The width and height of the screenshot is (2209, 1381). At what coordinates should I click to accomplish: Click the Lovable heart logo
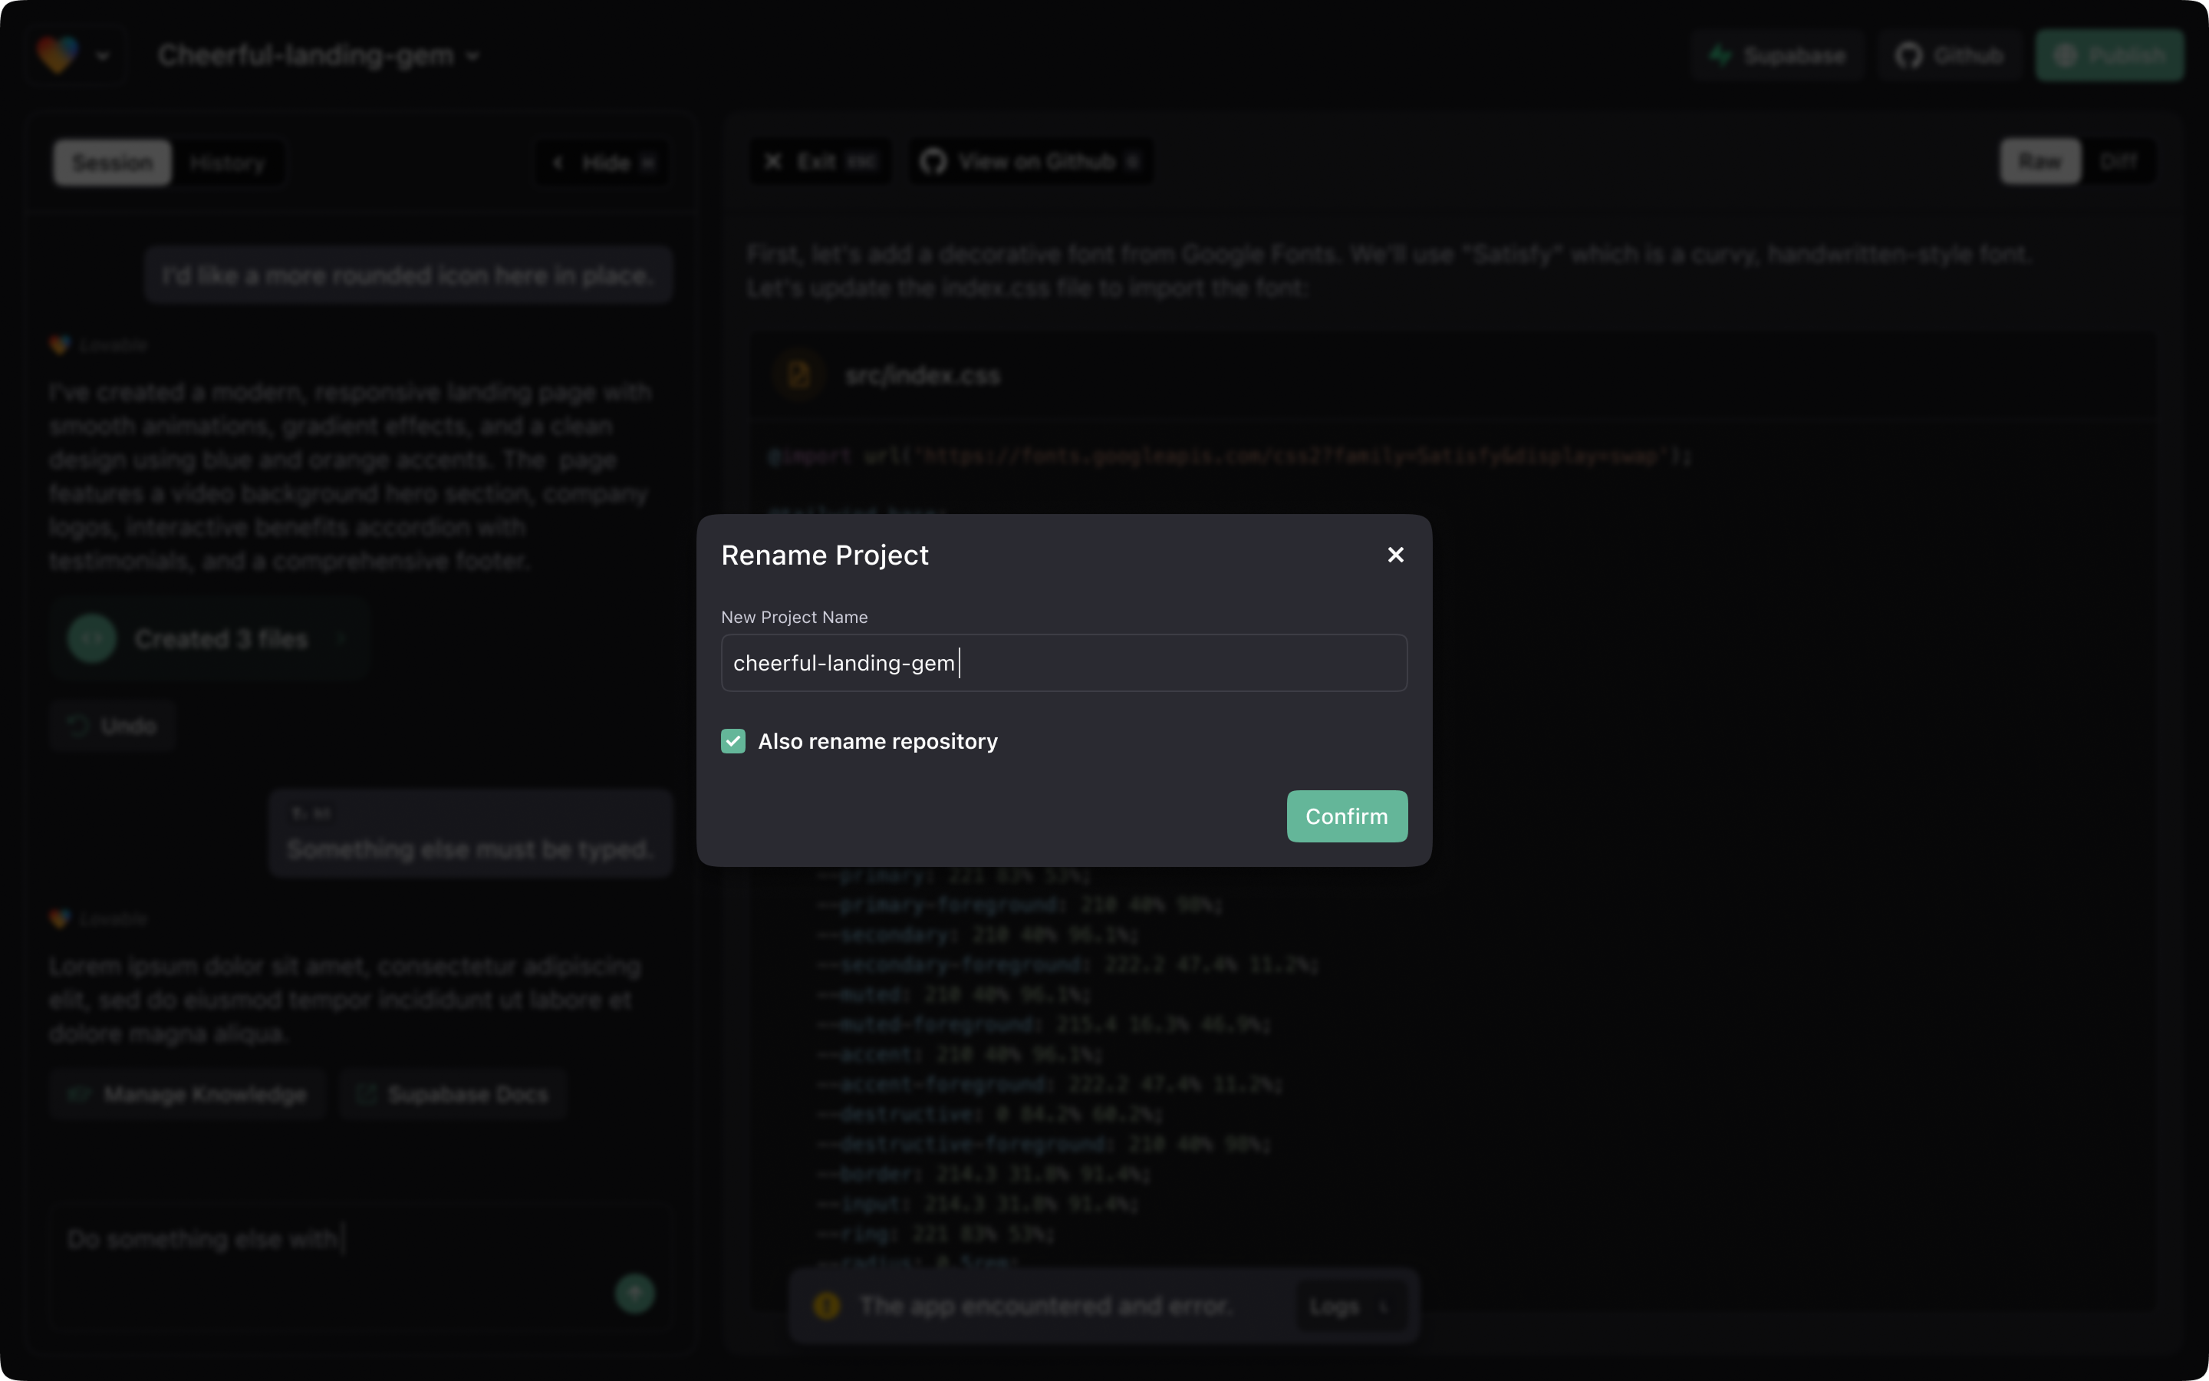click(58, 54)
